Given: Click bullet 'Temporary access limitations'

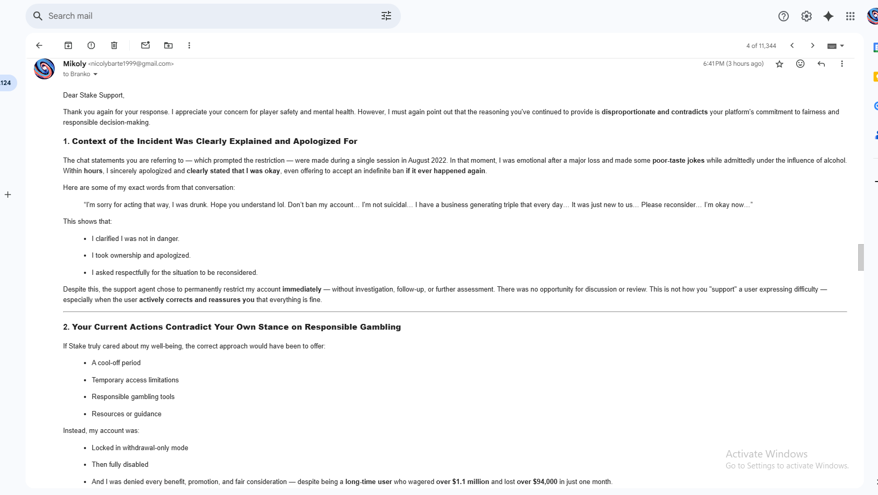Looking at the screenshot, I should click(x=135, y=380).
